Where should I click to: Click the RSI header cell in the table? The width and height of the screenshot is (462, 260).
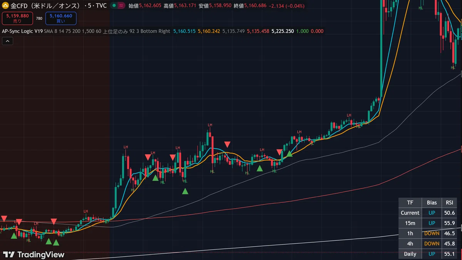[x=449, y=202]
